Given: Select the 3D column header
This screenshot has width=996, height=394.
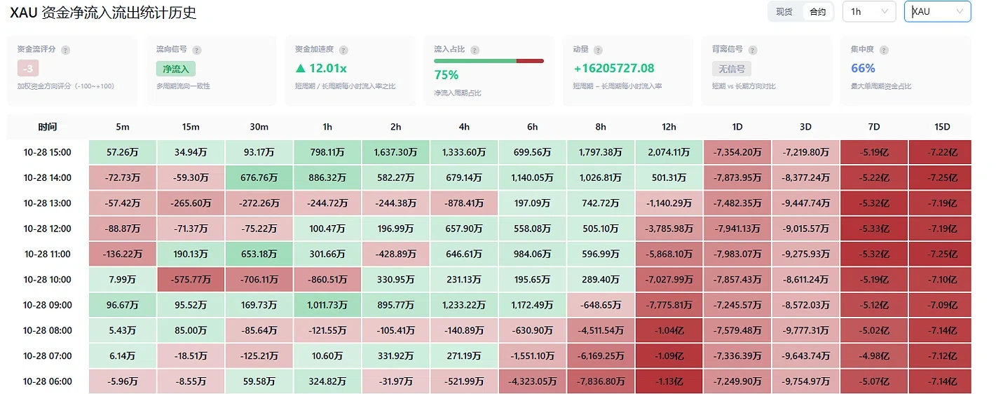Looking at the screenshot, I should pyautogui.click(x=806, y=127).
